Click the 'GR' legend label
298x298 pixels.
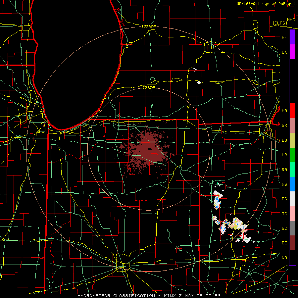click(x=284, y=125)
